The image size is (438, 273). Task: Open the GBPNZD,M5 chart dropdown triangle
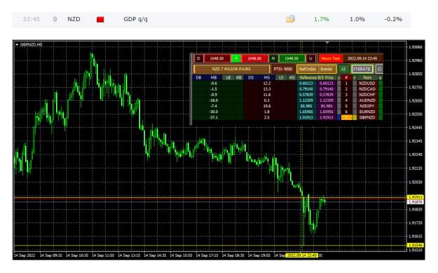tap(17, 44)
